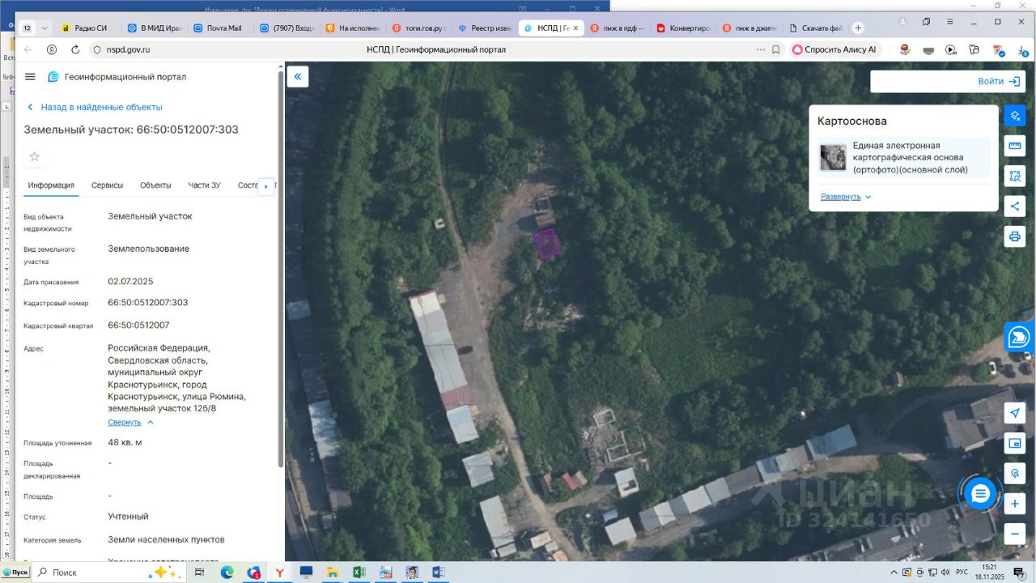Open the tab group count dropdown
This screenshot has width=1036, height=583.
(x=45, y=28)
